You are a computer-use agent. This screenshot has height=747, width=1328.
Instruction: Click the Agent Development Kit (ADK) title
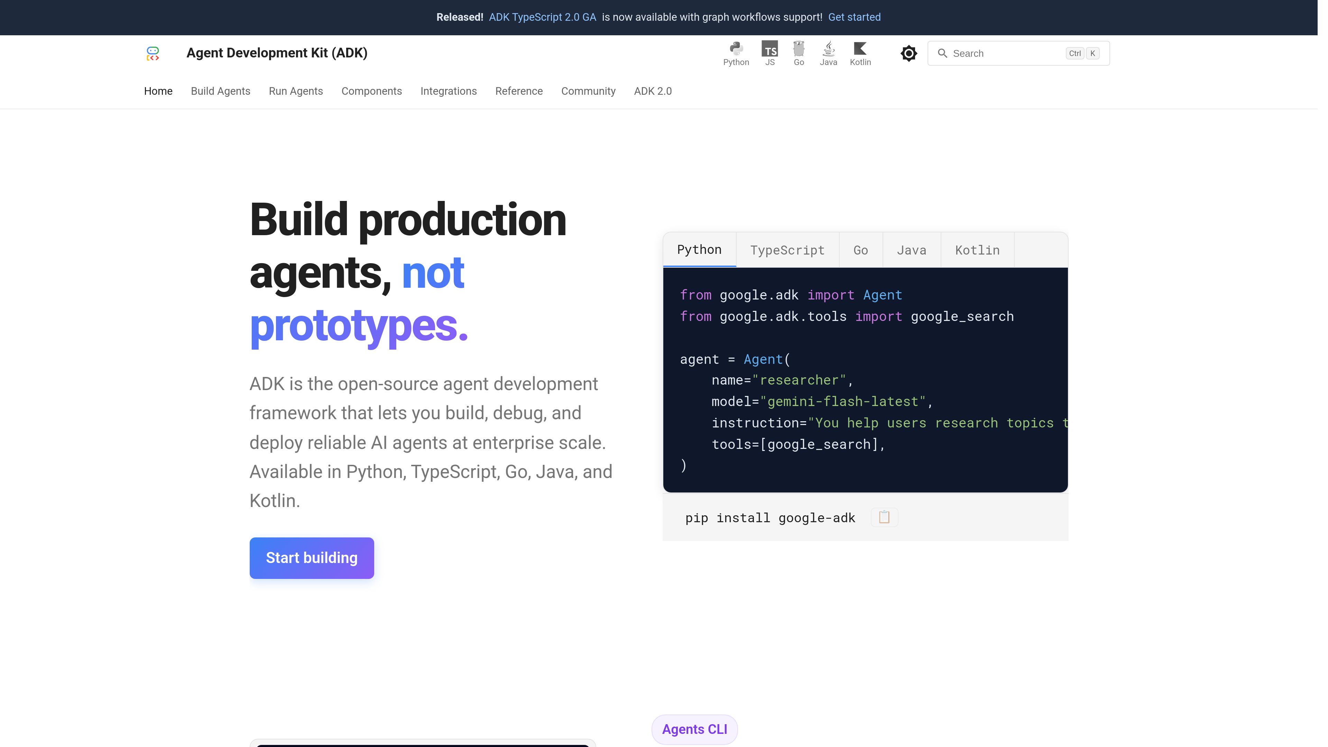click(x=277, y=53)
